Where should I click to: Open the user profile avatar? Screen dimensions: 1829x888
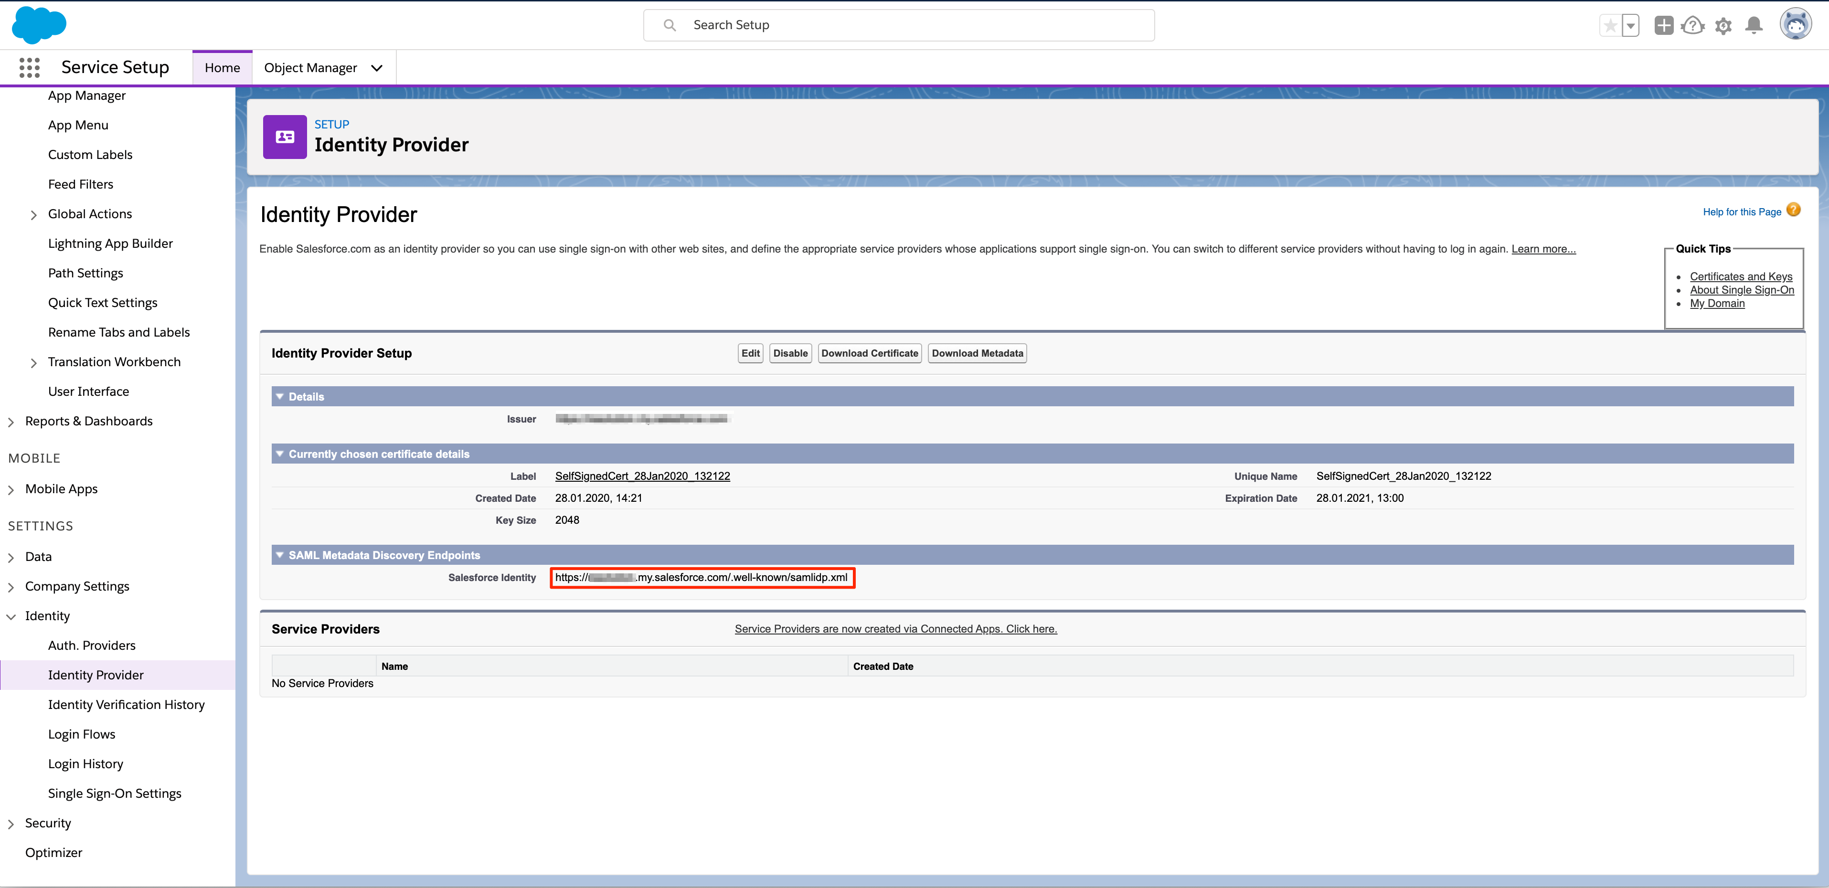[1796, 24]
